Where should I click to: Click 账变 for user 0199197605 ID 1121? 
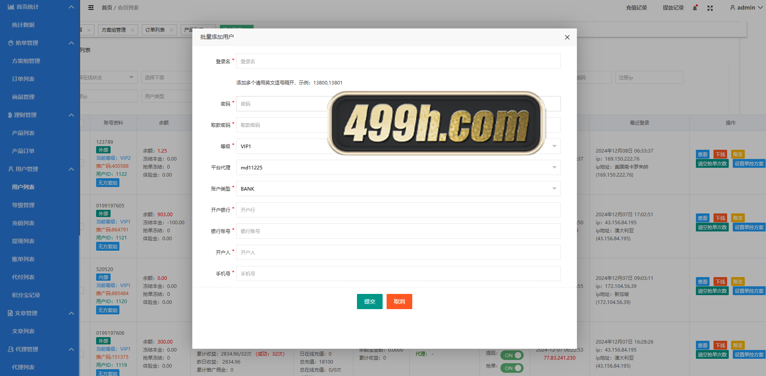coord(738,218)
